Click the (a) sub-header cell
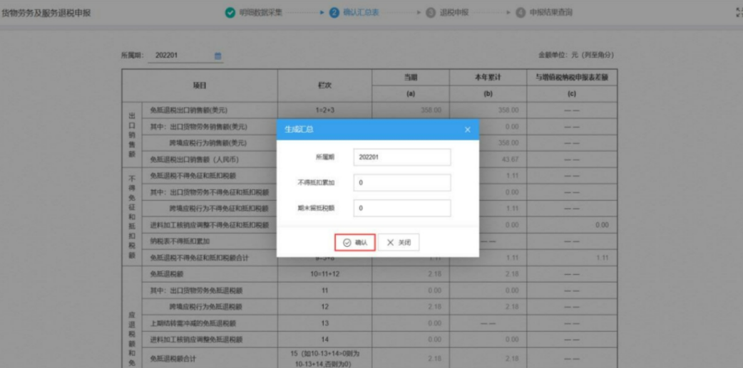The width and height of the screenshot is (743, 368). (x=411, y=94)
